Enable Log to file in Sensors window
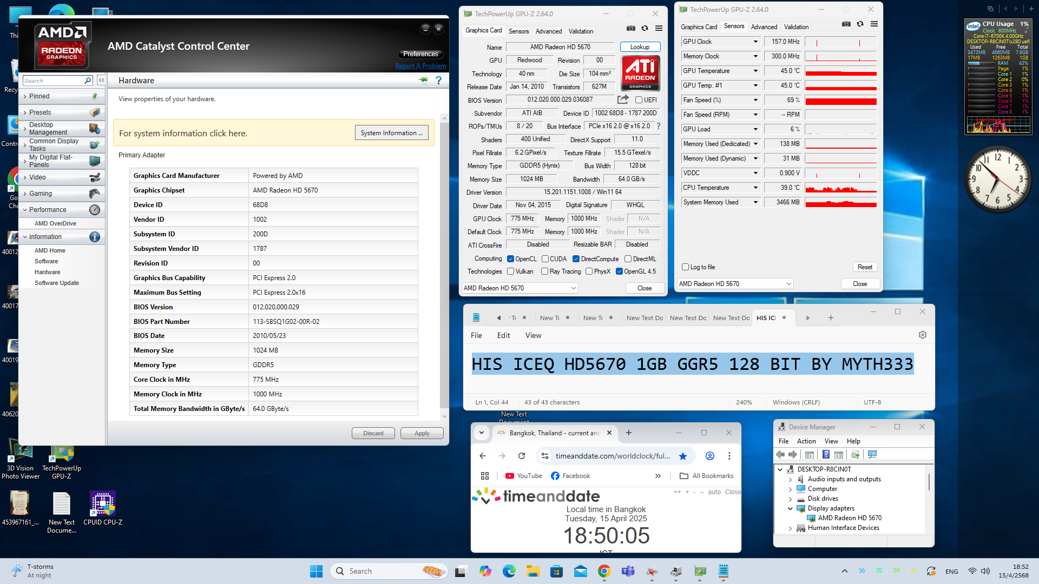The width and height of the screenshot is (1039, 584). tap(686, 267)
